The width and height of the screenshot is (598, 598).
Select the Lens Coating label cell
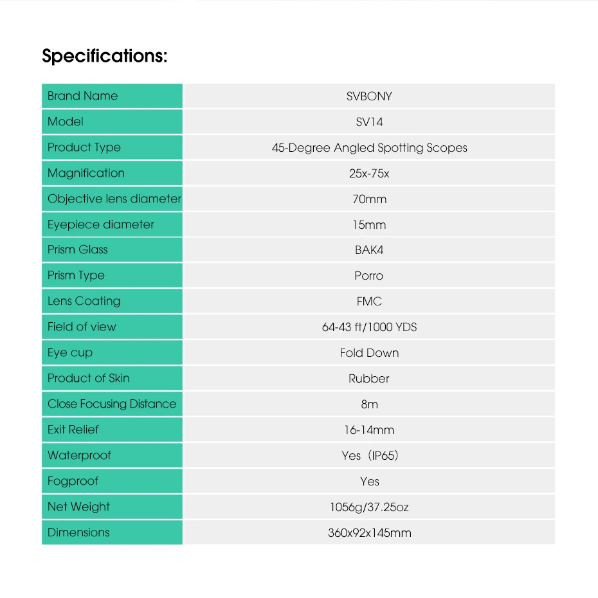point(112,302)
